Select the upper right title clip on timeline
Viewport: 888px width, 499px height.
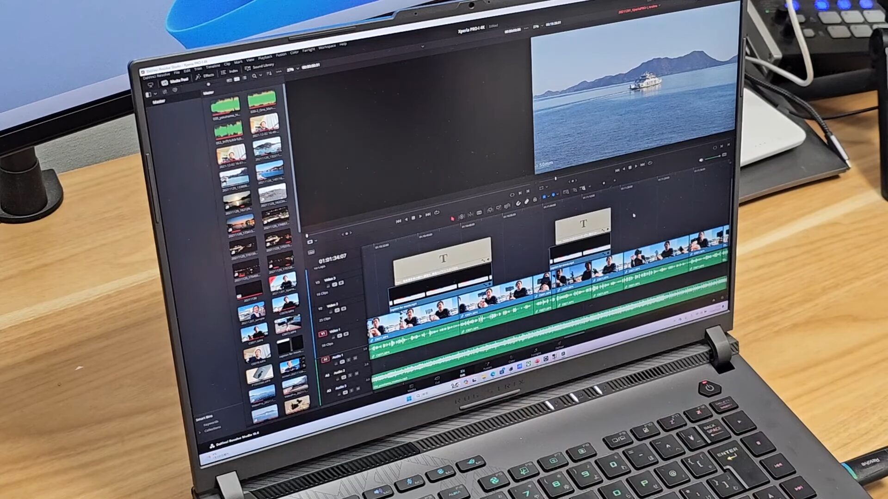click(x=583, y=225)
